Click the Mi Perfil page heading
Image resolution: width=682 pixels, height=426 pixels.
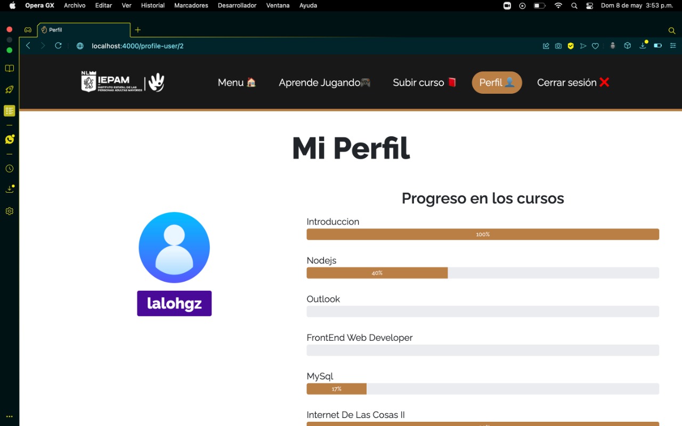coord(351,149)
